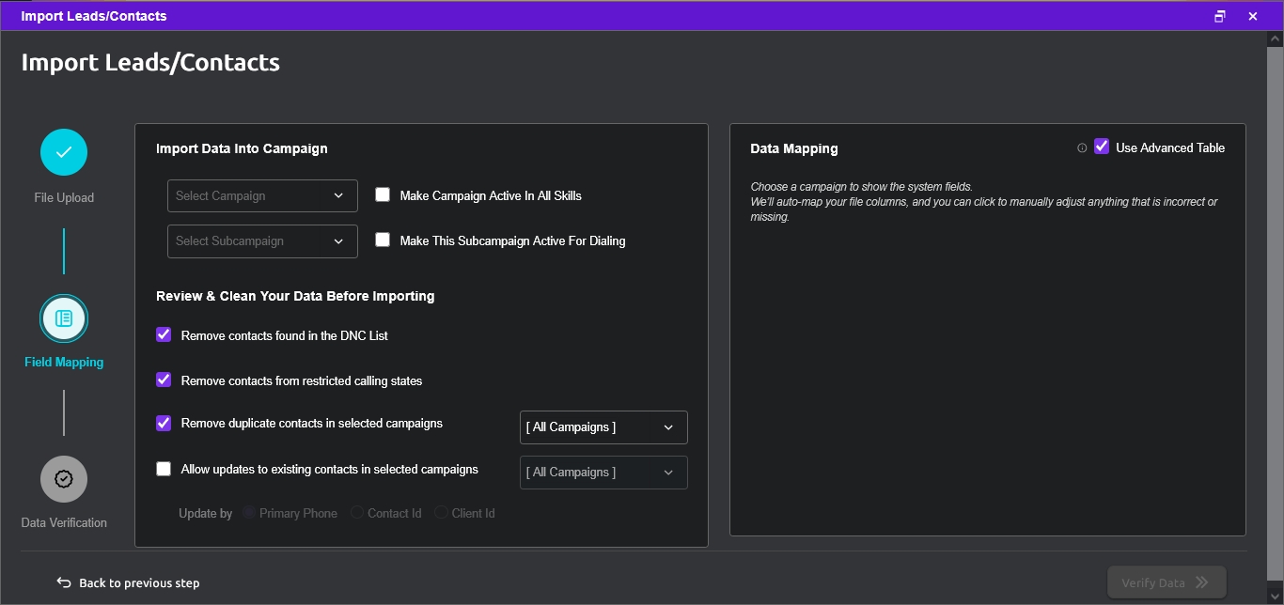Enable Make Campaign Active In All Skills

383,194
